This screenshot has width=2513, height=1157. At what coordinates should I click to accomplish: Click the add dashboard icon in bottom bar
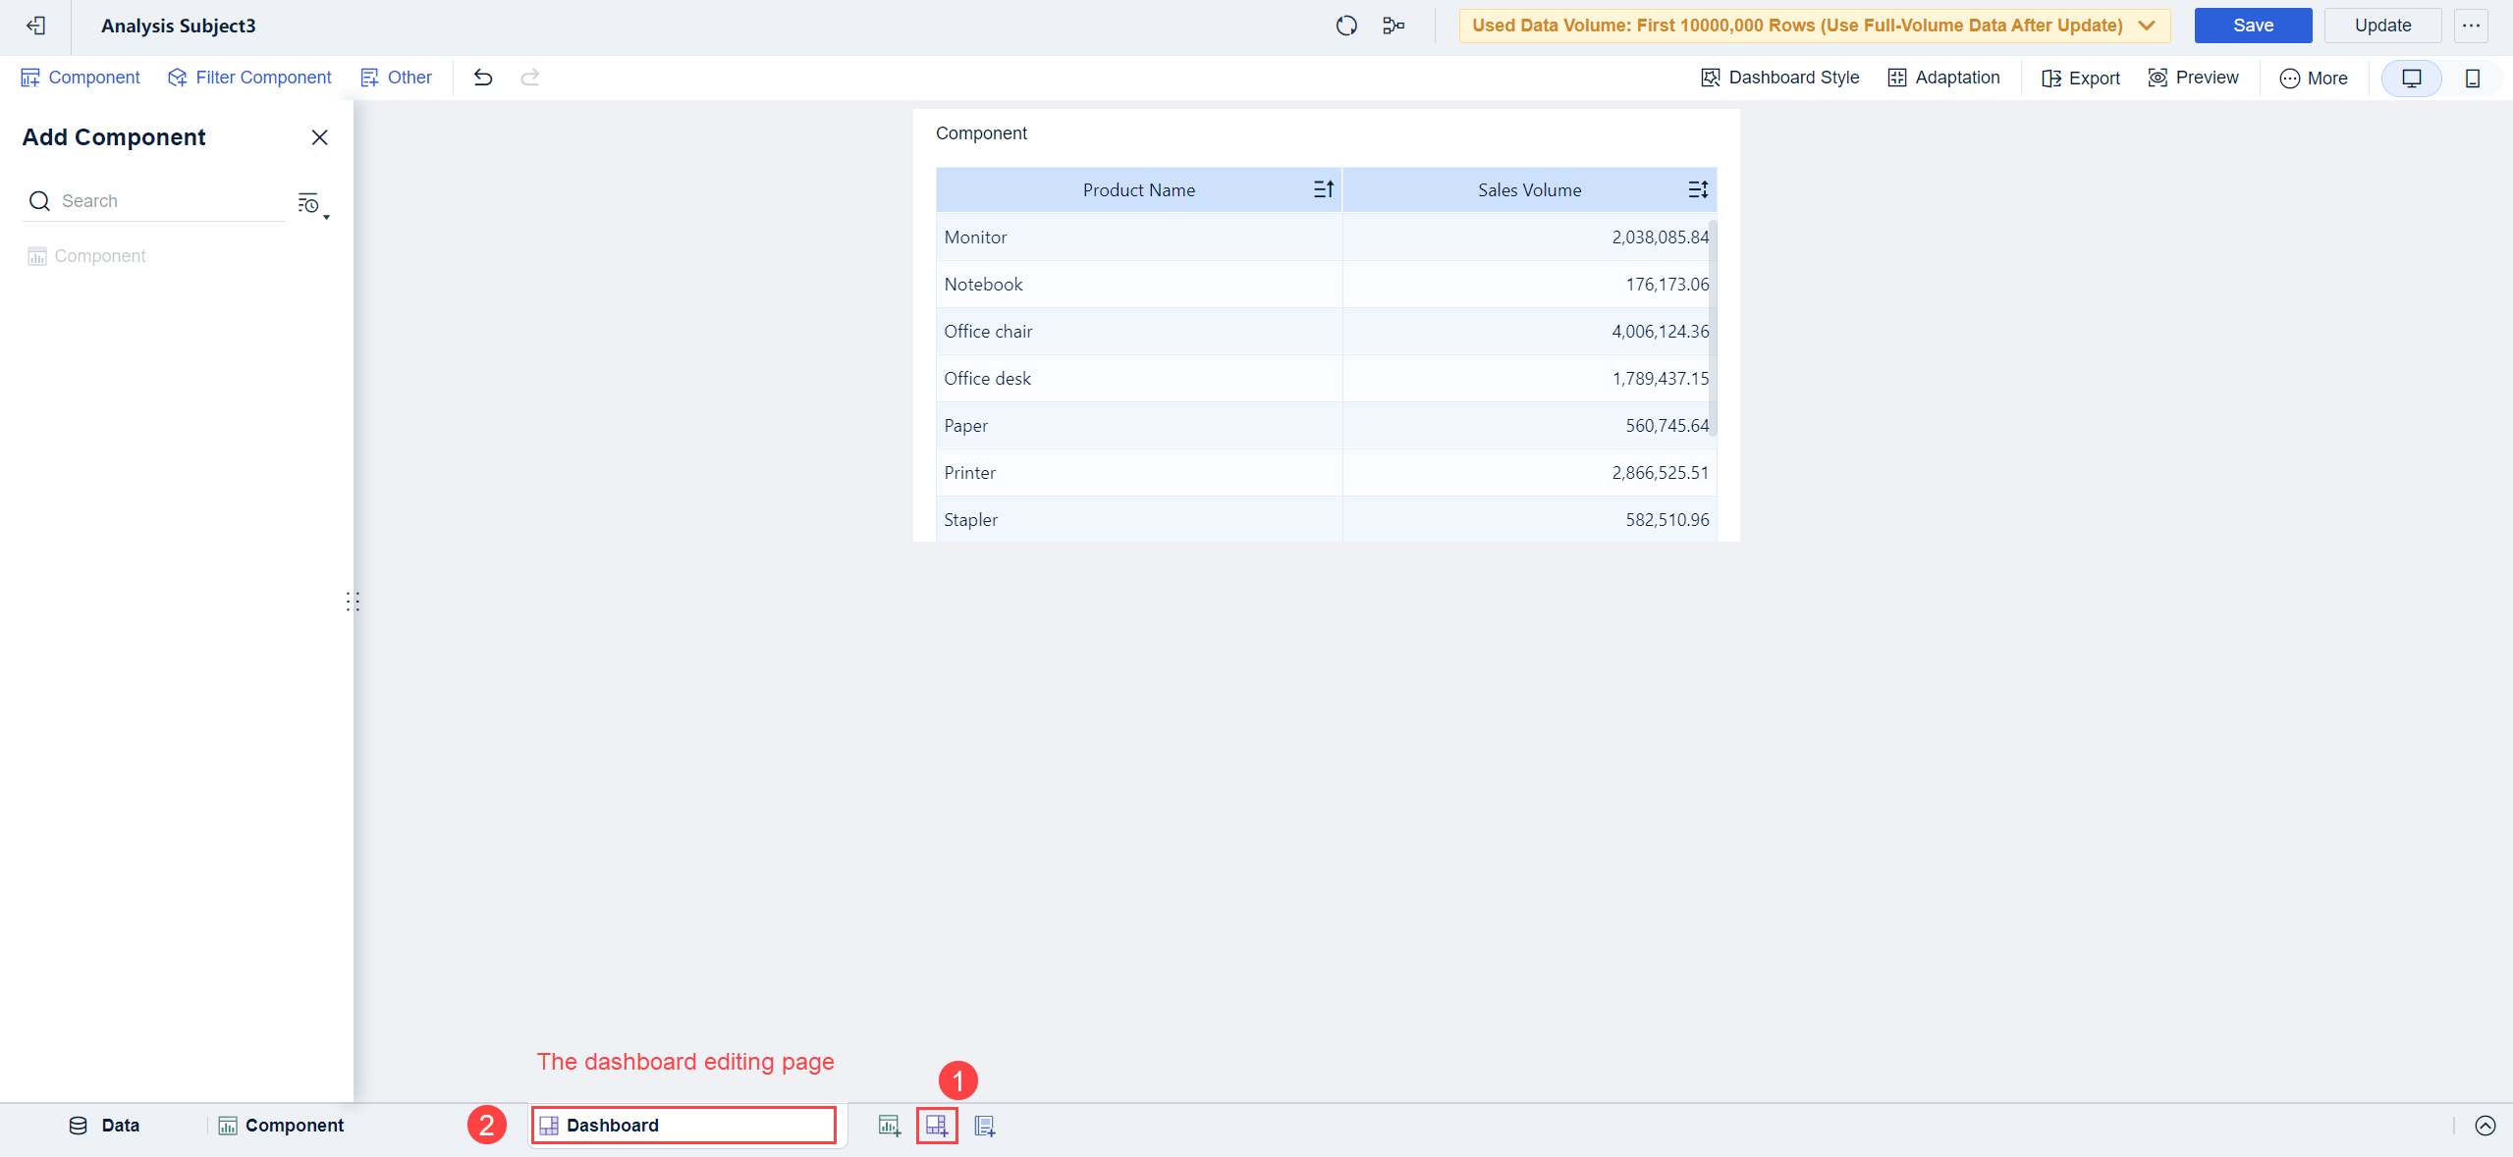click(937, 1126)
